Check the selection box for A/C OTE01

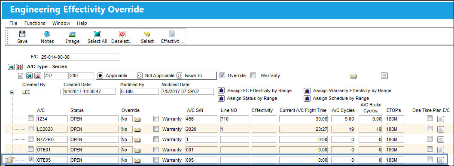pyautogui.click(x=30, y=149)
